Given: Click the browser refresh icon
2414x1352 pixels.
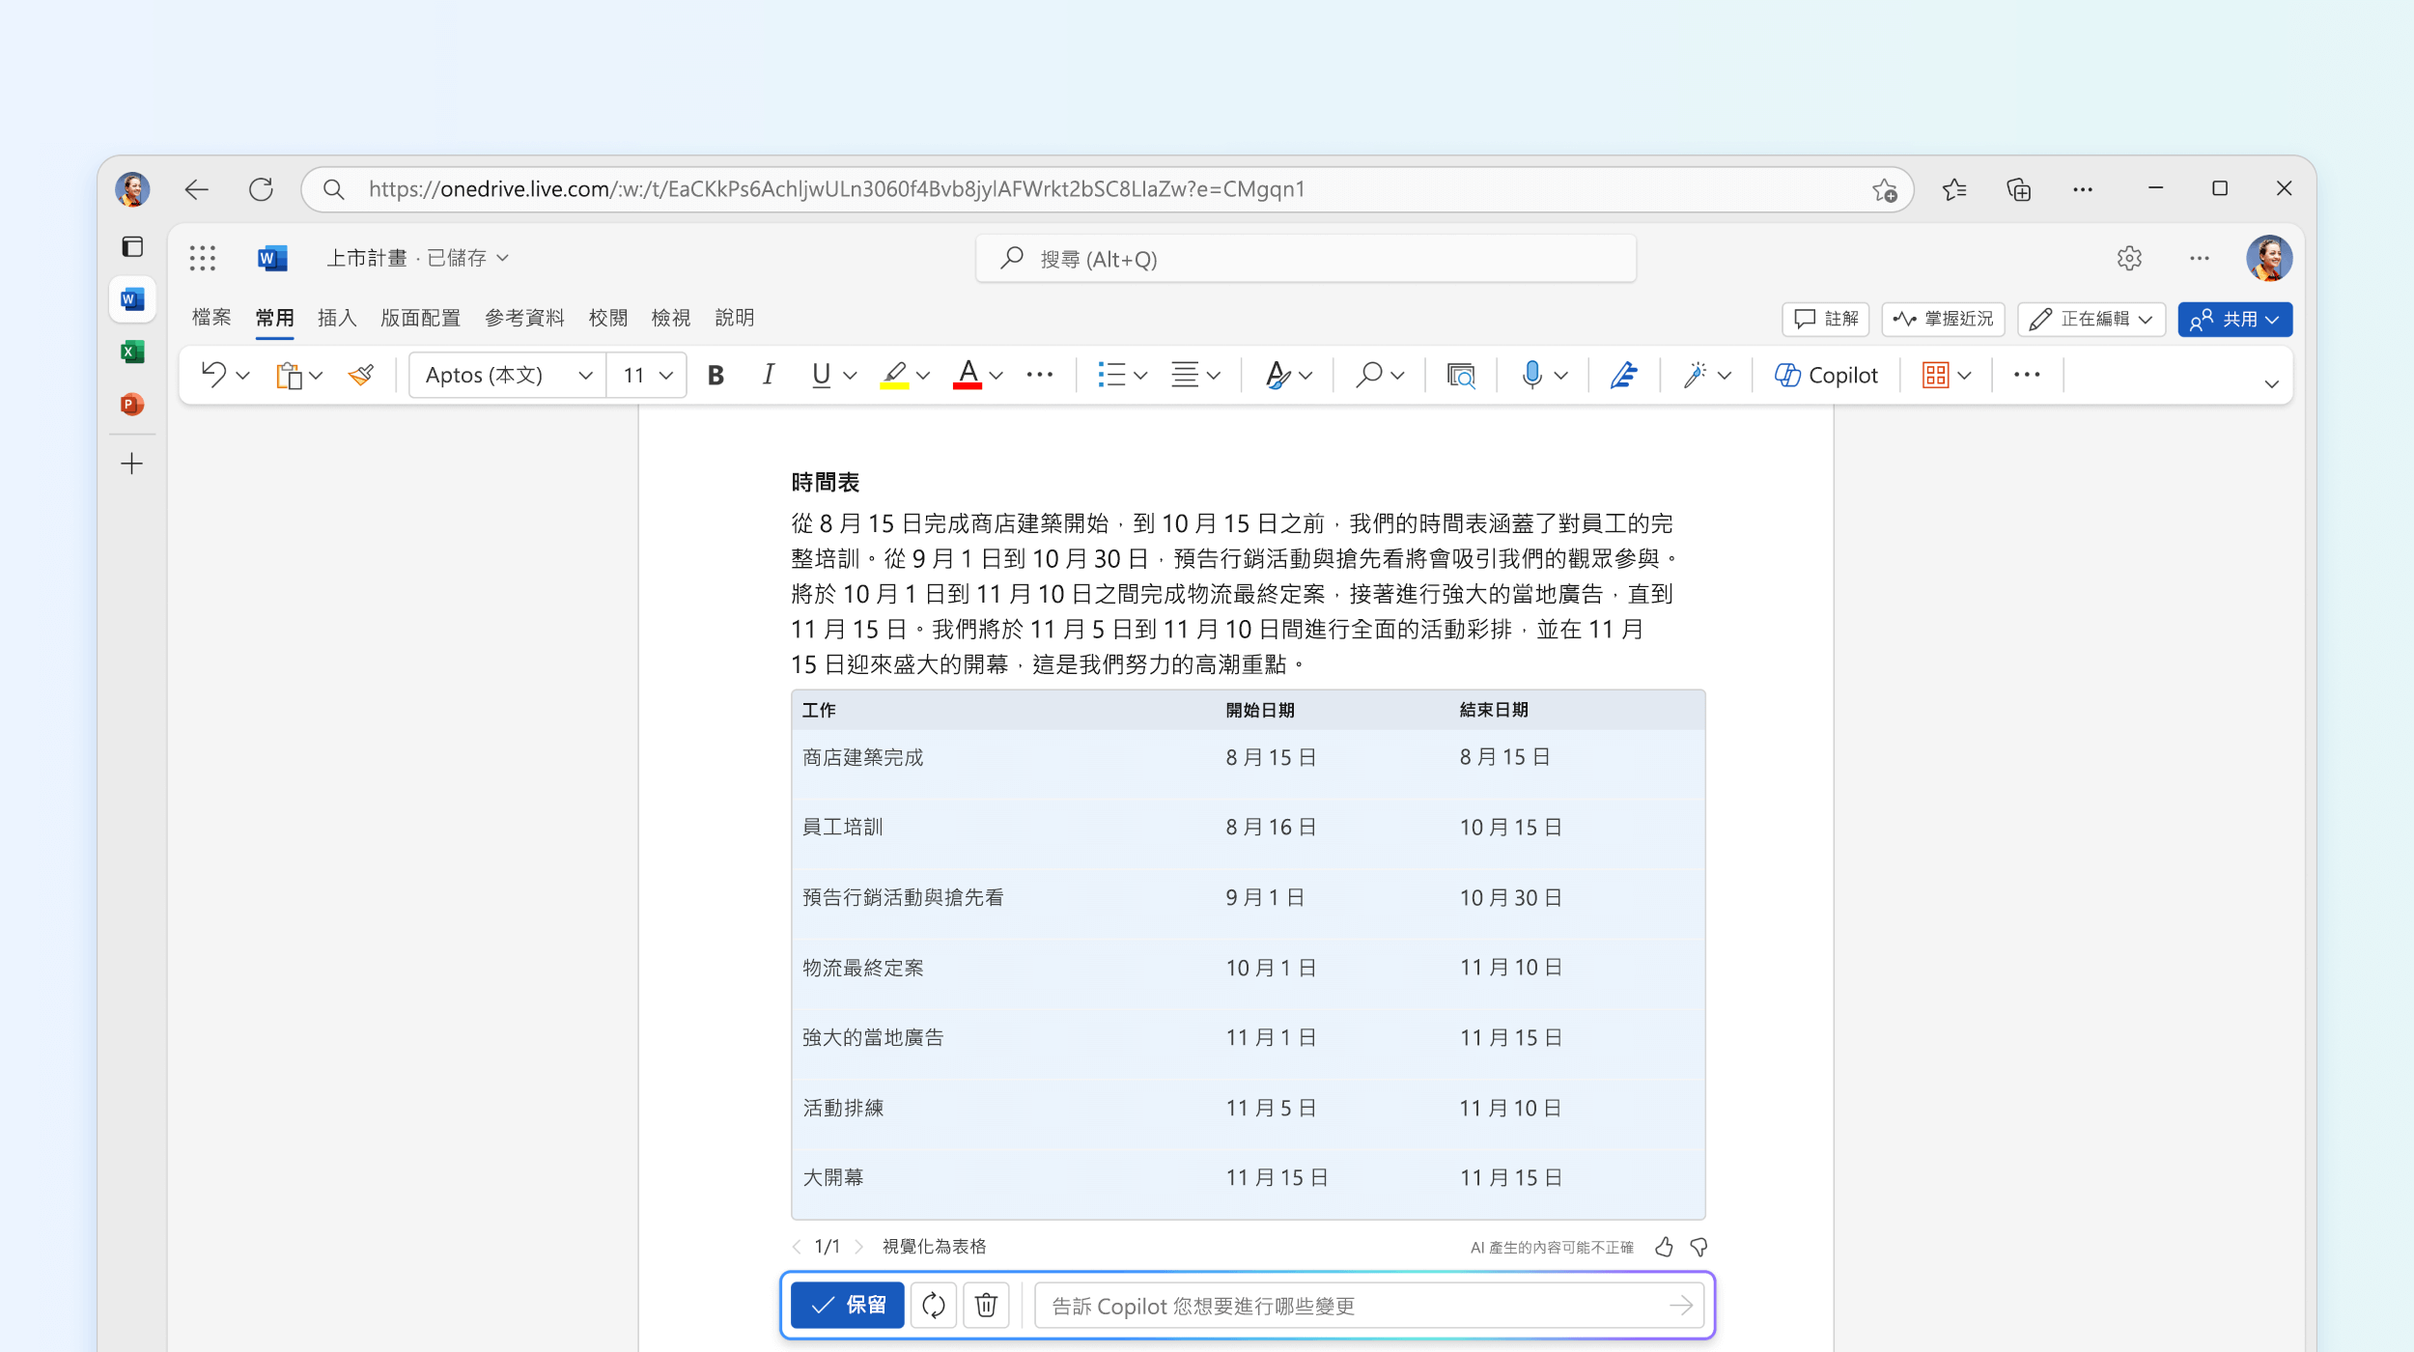Looking at the screenshot, I should point(261,189).
